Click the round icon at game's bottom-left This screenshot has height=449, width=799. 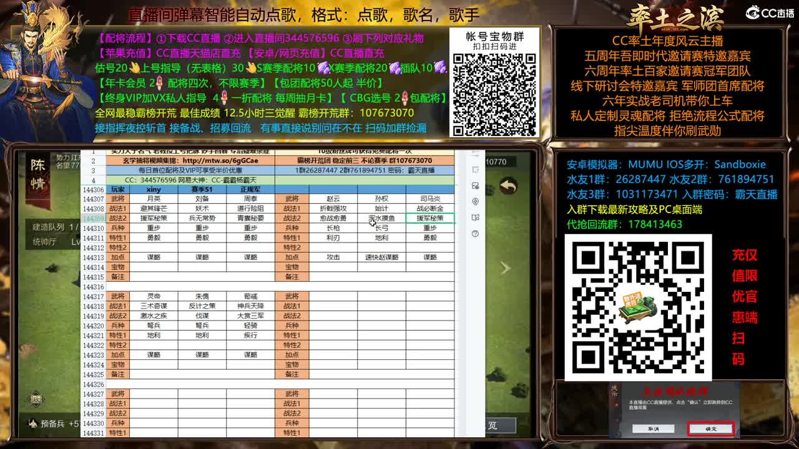coord(36,398)
